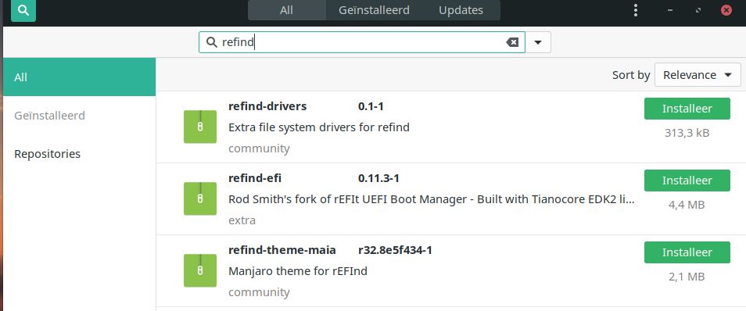Click the search toggle icon in header
The width and height of the screenshot is (746, 311).
23,10
